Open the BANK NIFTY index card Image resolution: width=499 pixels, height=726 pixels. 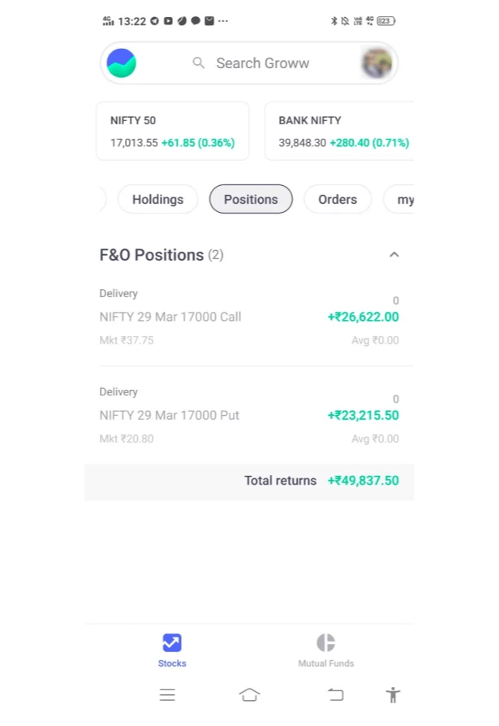pyautogui.click(x=341, y=132)
